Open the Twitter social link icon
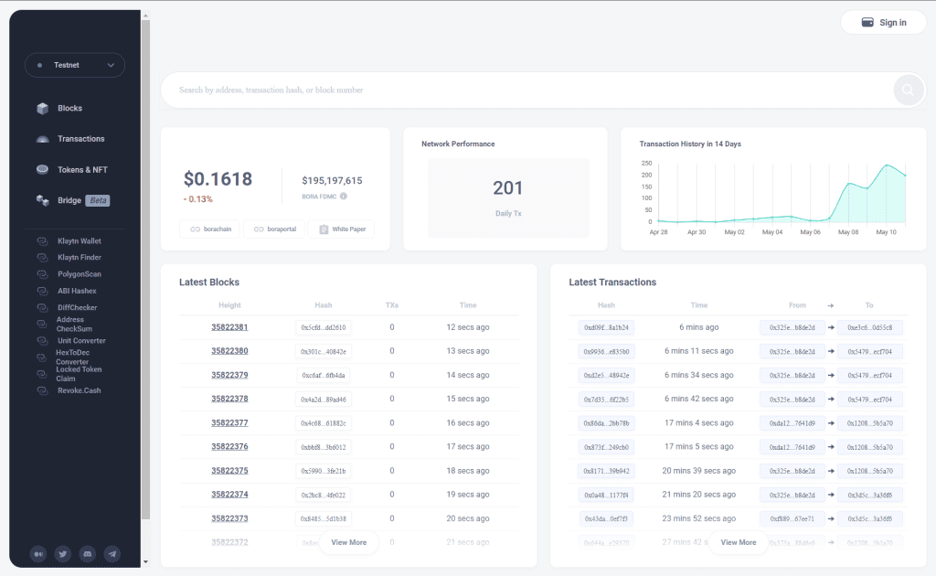Screen dimensions: 936x576 click(63, 553)
